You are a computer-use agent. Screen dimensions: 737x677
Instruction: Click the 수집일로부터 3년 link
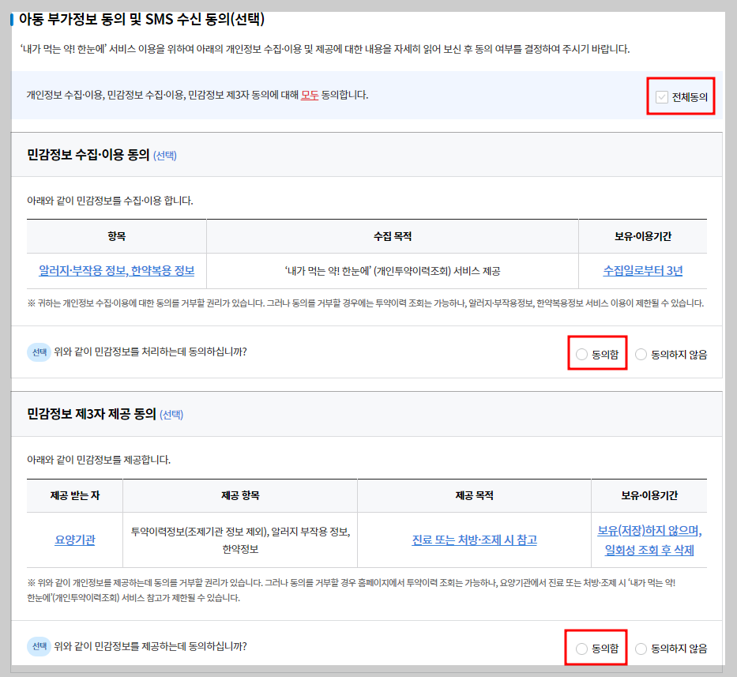coord(642,271)
